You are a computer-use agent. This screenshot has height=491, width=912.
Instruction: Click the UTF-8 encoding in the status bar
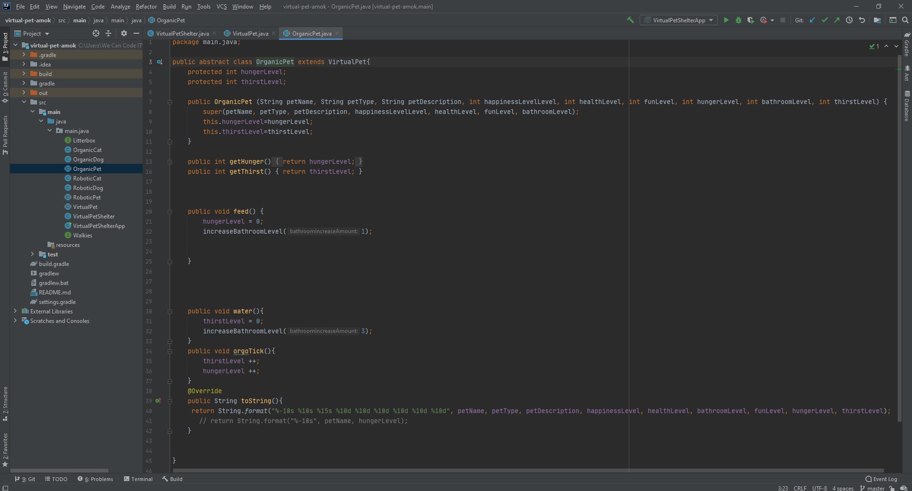(x=819, y=488)
